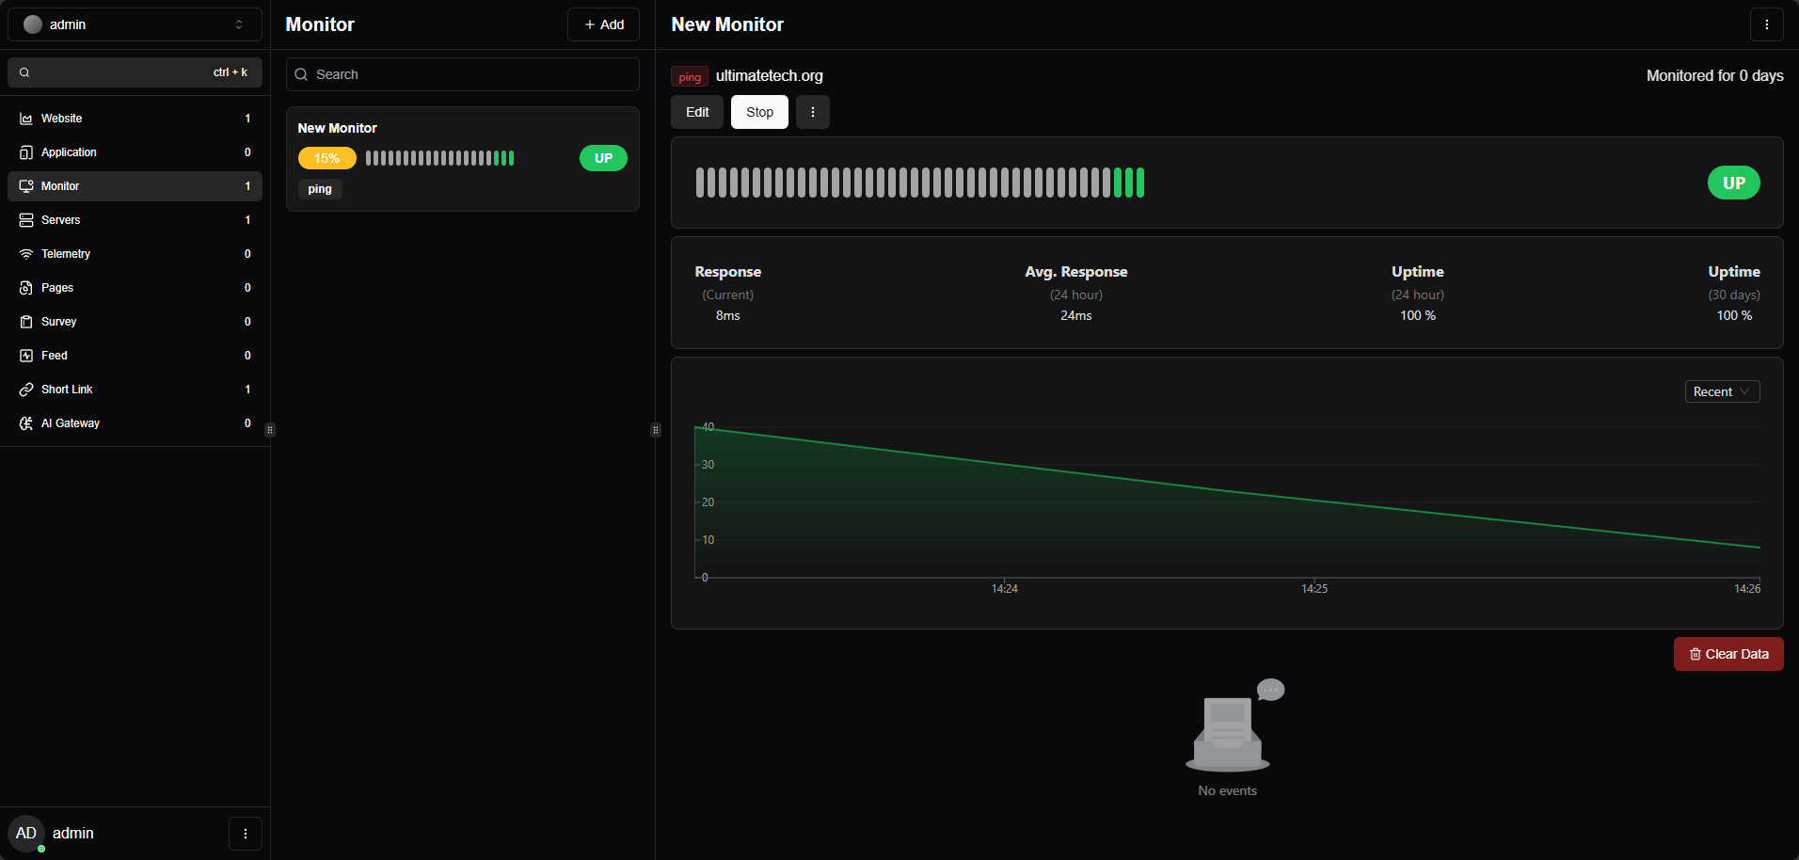Image resolution: width=1799 pixels, height=860 pixels.
Task: Open the New Monitor card in the list
Action: coord(463,159)
